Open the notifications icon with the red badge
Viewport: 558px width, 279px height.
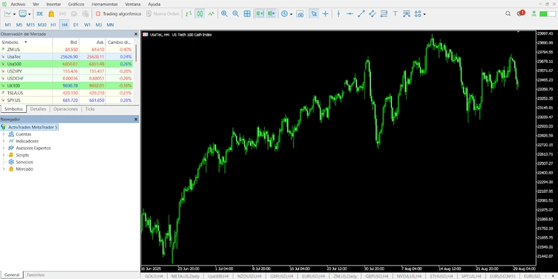point(520,13)
